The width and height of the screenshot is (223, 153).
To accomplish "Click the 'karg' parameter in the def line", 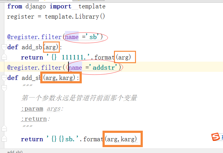I will (x=66, y=78).
